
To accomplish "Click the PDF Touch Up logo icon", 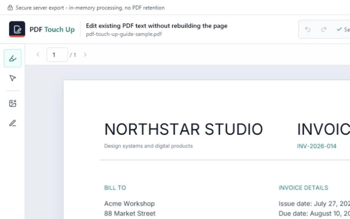I will [17, 29].
